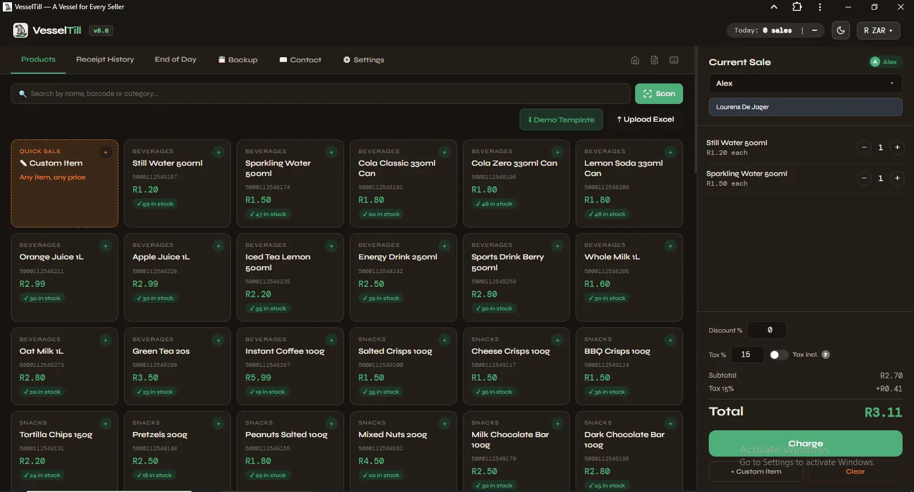914x492 pixels.
Task: Open the Settings tab
Action: point(364,59)
